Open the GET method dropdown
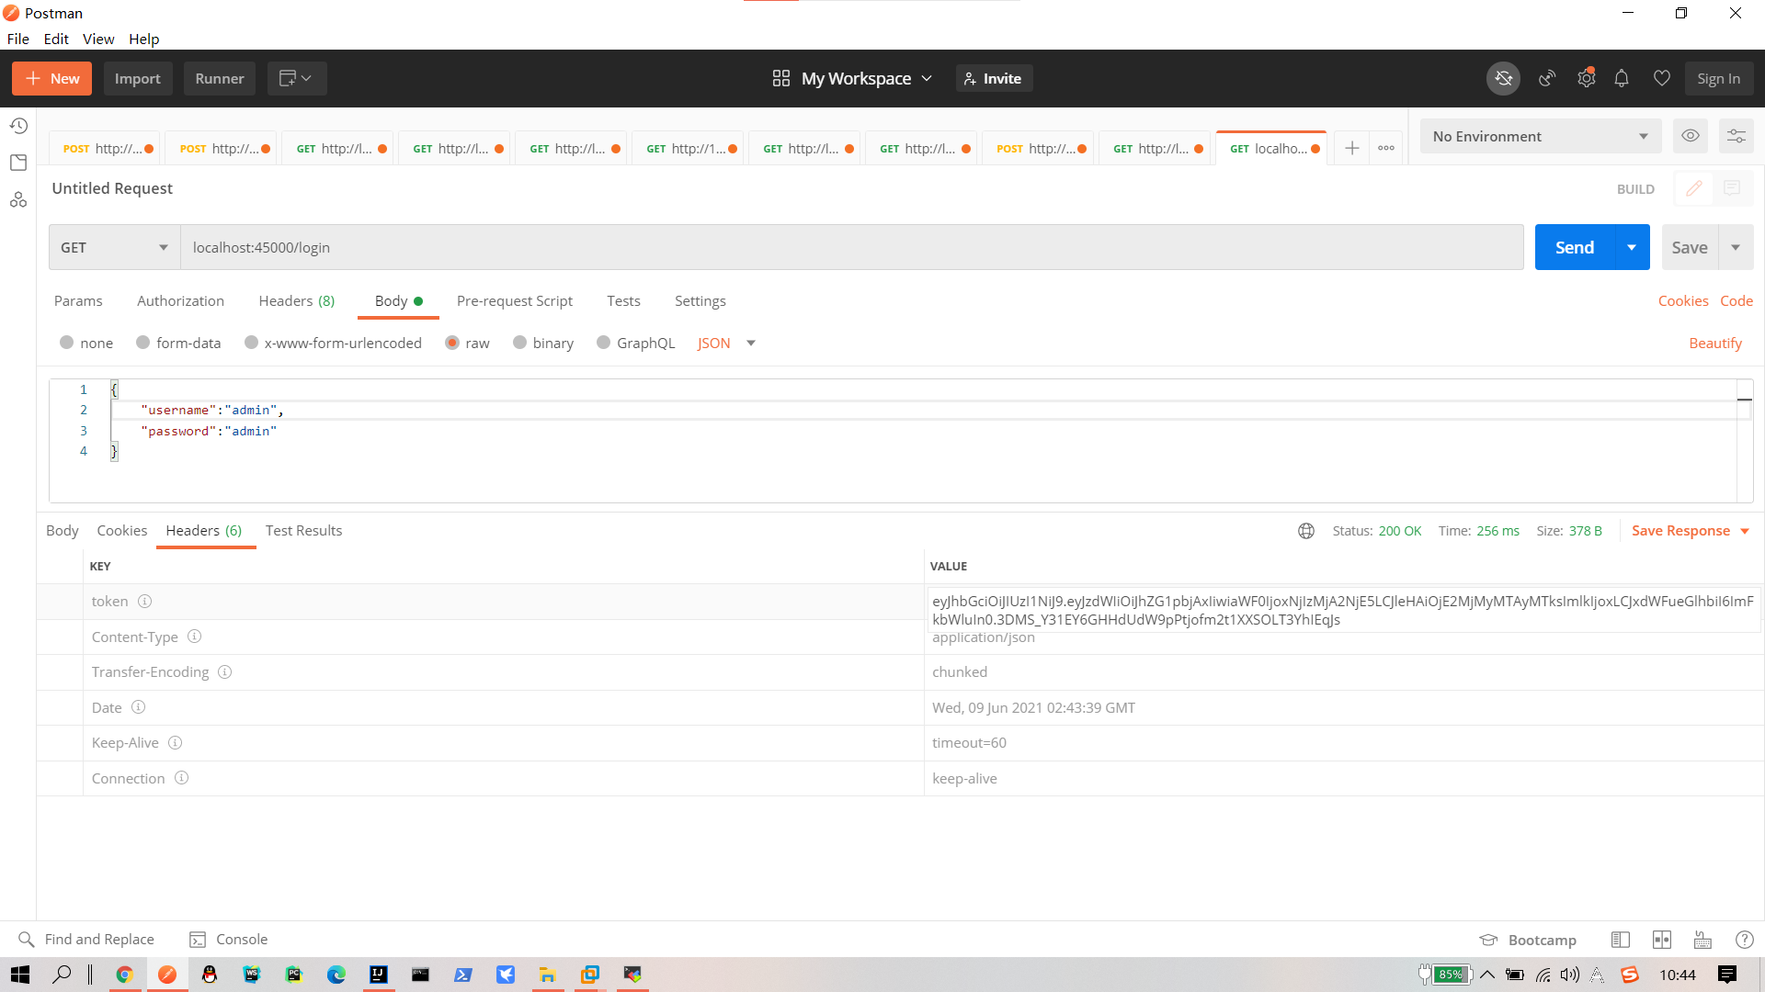 click(x=114, y=248)
